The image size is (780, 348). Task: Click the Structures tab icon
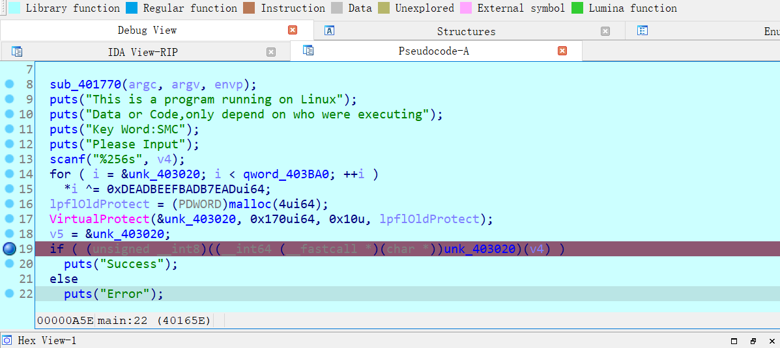coord(329,31)
